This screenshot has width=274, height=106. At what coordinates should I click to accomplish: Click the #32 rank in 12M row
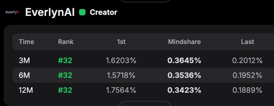point(65,90)
